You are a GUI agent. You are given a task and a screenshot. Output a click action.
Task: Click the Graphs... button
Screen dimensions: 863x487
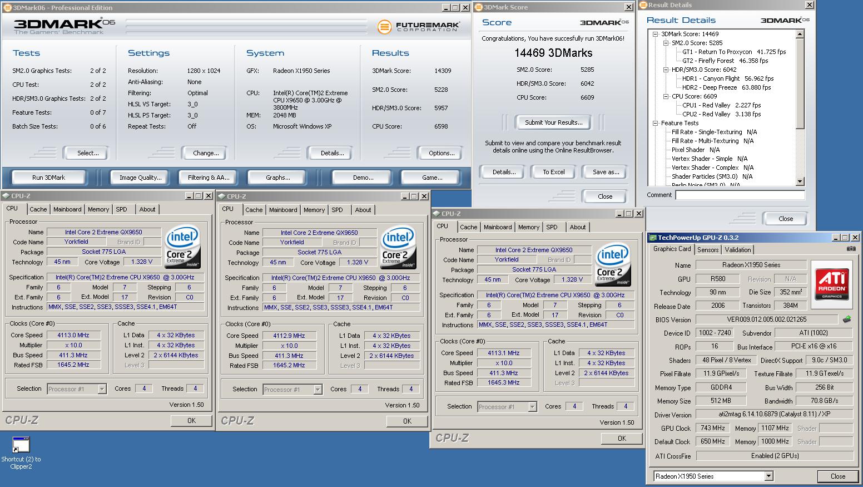click(278, 178)
